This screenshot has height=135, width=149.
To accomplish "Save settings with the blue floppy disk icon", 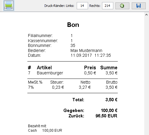I will tap(139, 6).
